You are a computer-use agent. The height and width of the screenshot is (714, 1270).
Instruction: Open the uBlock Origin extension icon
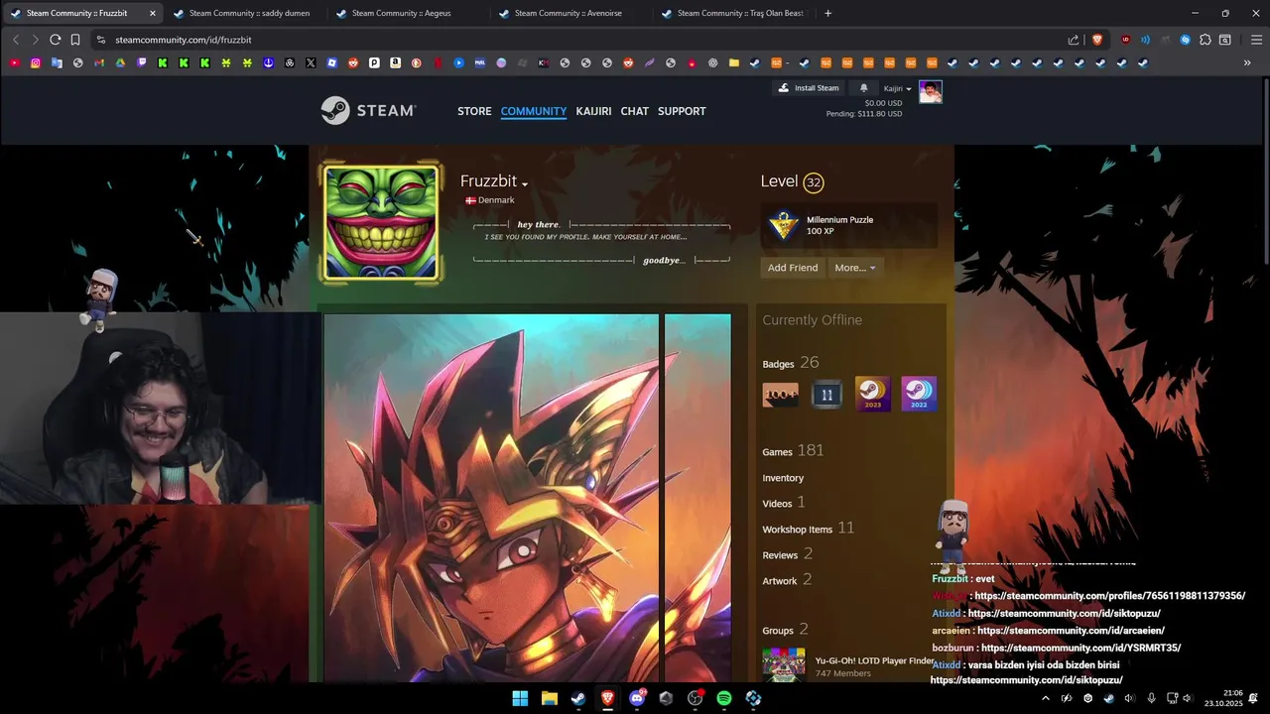pos(1126,40)
